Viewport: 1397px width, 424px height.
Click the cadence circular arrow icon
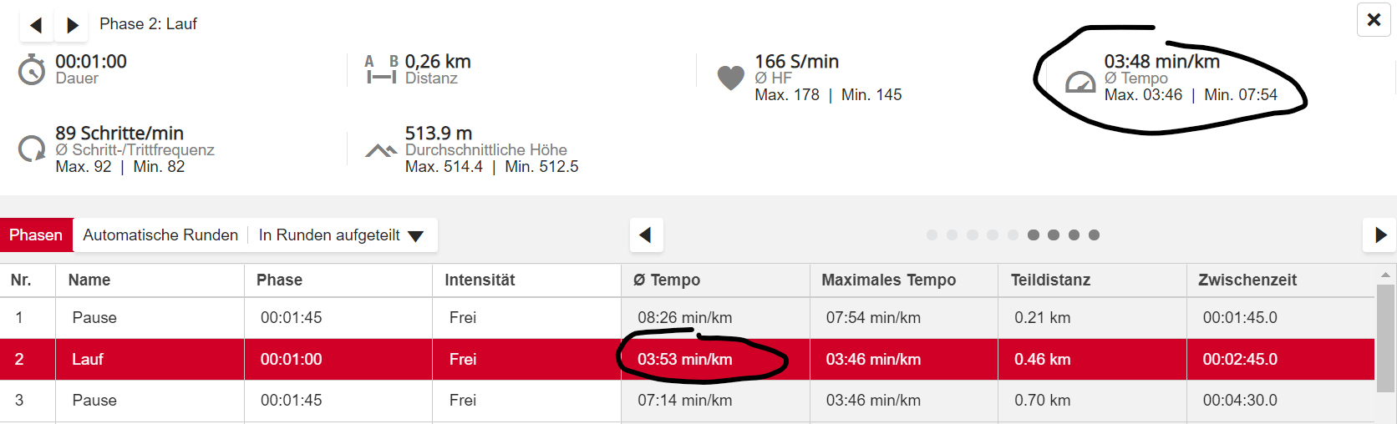tap(32, 149)
